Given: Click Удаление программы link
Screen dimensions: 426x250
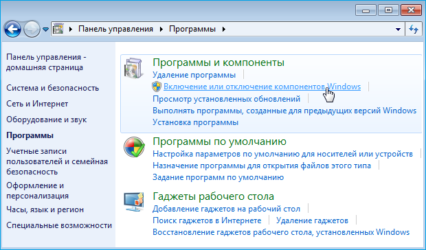Looking at the screenshot, I should (194, 75).
